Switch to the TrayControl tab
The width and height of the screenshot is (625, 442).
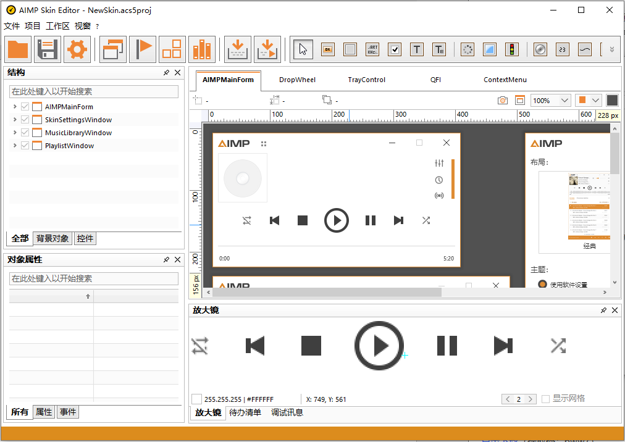pyautogui.click(x=366, y=80)
